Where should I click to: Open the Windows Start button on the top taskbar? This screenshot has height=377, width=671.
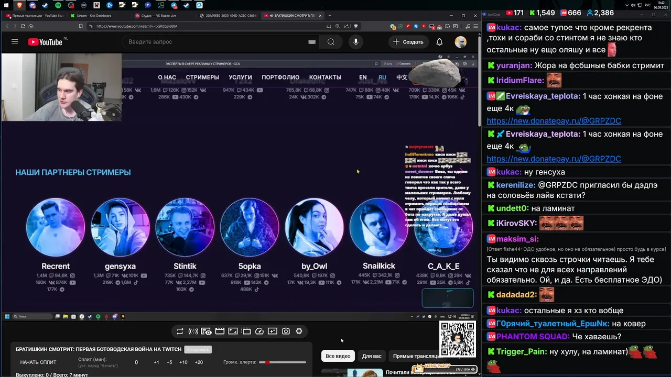coord(7,5)
